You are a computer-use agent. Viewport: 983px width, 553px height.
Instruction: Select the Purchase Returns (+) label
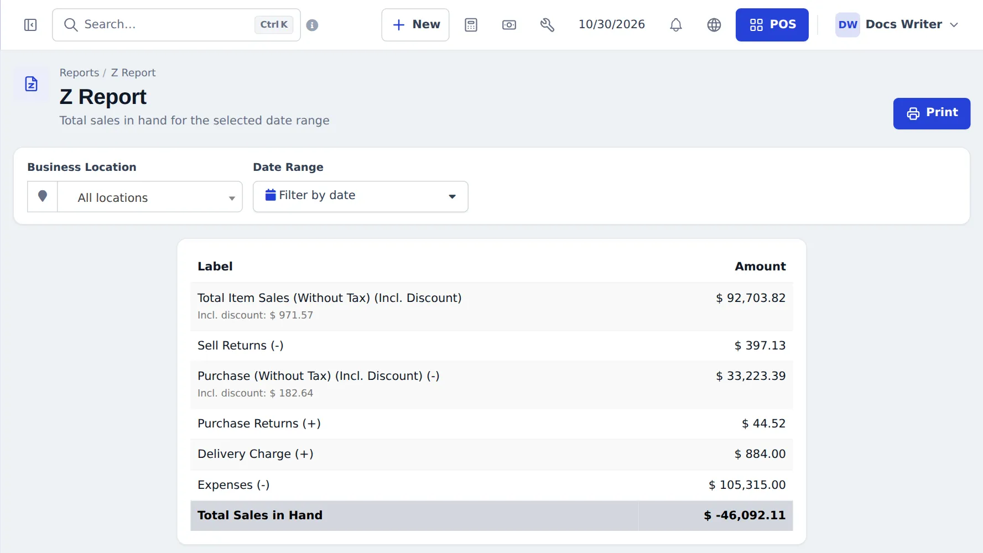[x=259, y=423]
